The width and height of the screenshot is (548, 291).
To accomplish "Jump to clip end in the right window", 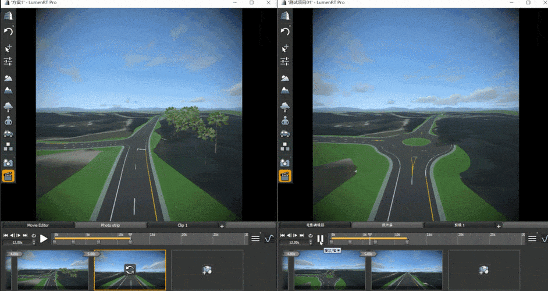I will 301,235.
